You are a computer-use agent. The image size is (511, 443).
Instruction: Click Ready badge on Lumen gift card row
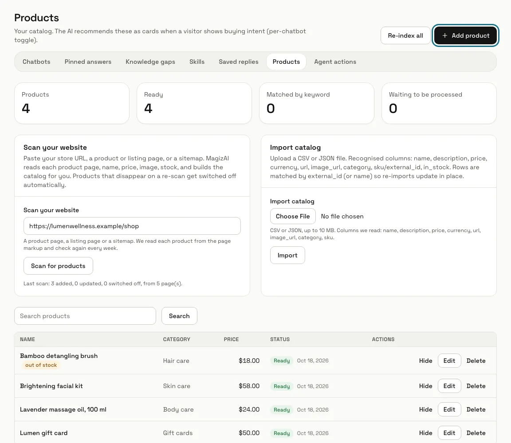tap(282, 433)
